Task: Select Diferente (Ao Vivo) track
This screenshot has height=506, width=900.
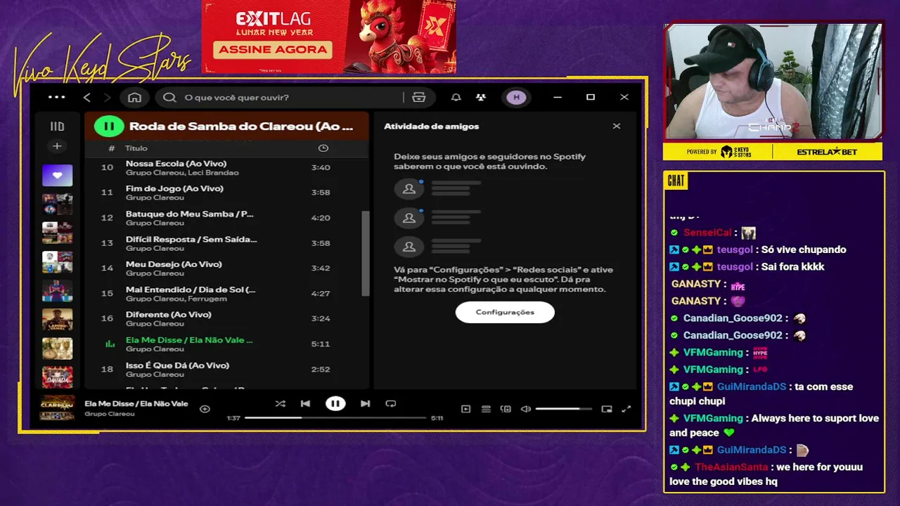Action: point(226,318)
